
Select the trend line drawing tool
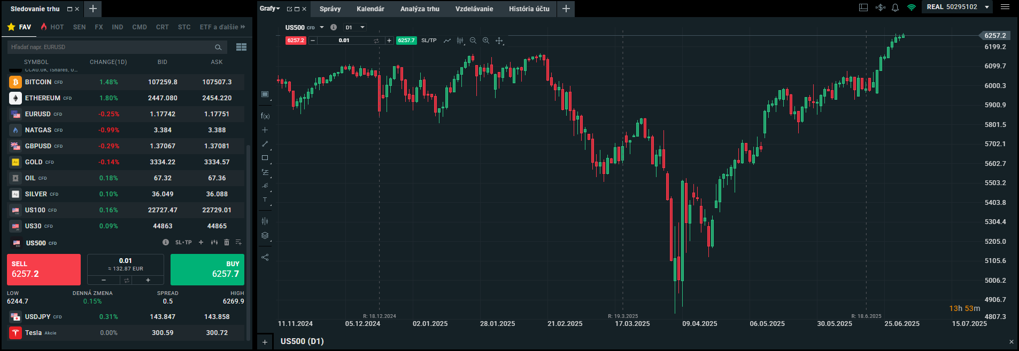265,144
